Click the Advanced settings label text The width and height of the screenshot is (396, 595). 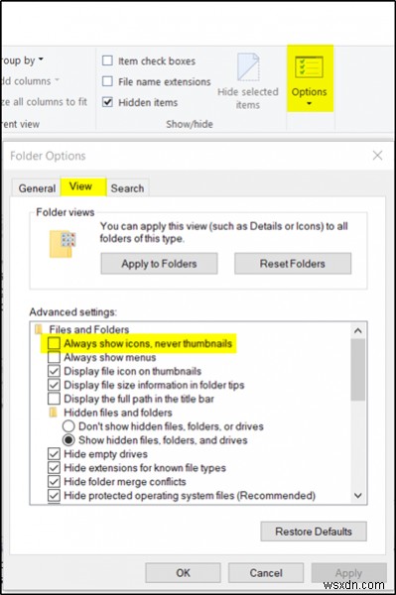[x=73, y=312]
